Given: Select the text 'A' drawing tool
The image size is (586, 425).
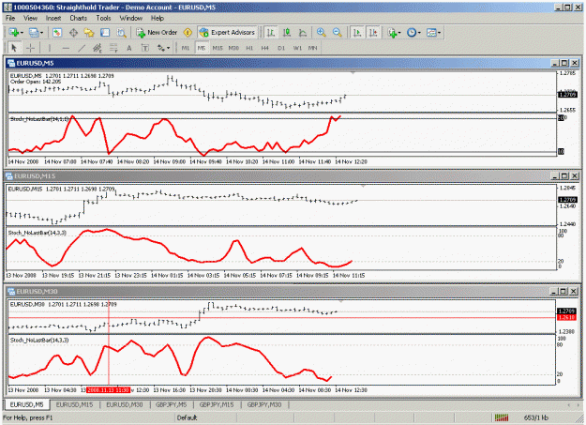Looking at the screenshot, I should pos(129,48).
